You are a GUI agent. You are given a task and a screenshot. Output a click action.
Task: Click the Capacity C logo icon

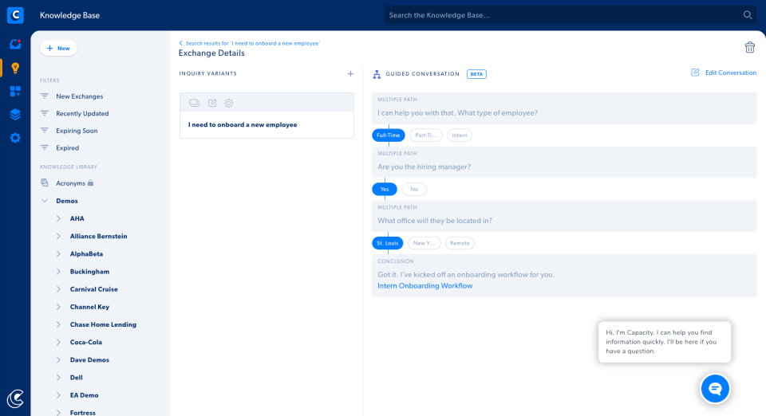tap(15, 15)
